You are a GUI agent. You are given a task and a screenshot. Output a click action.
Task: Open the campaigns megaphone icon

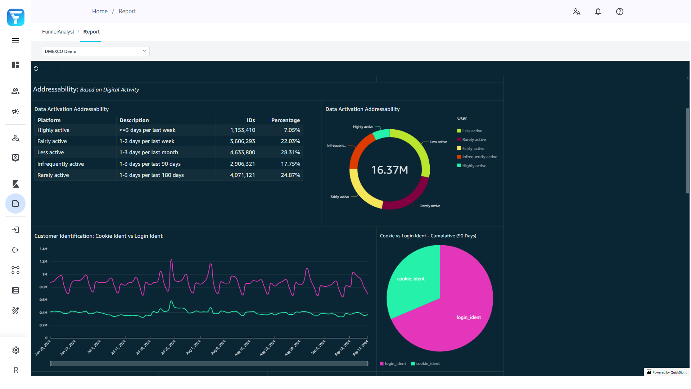(x=15, y=111)
